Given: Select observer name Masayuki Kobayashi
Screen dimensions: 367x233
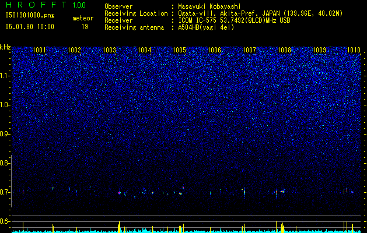Looking at the screenshot, I should coord(209,6).
